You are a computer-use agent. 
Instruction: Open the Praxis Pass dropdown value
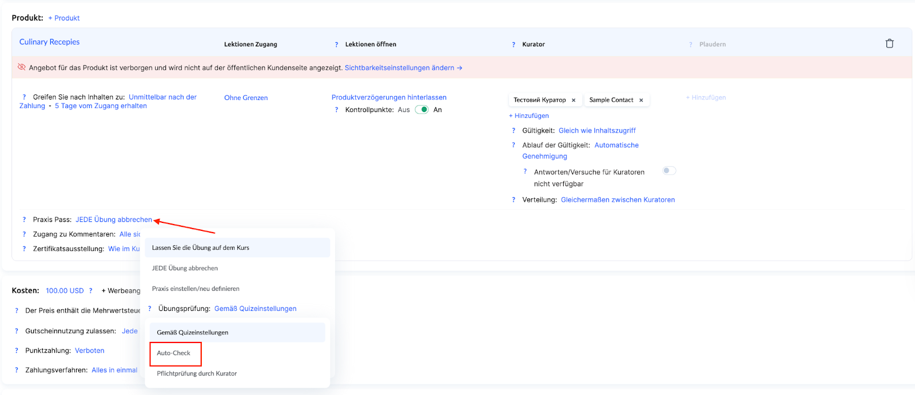click(114, 220)
